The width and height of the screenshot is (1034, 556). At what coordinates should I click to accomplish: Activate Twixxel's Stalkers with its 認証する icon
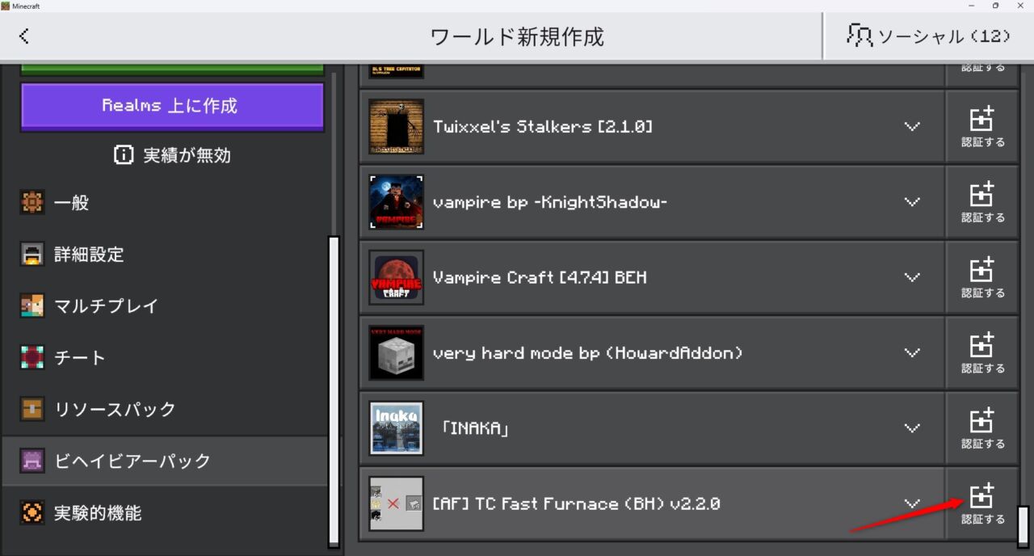pos(982,126)
